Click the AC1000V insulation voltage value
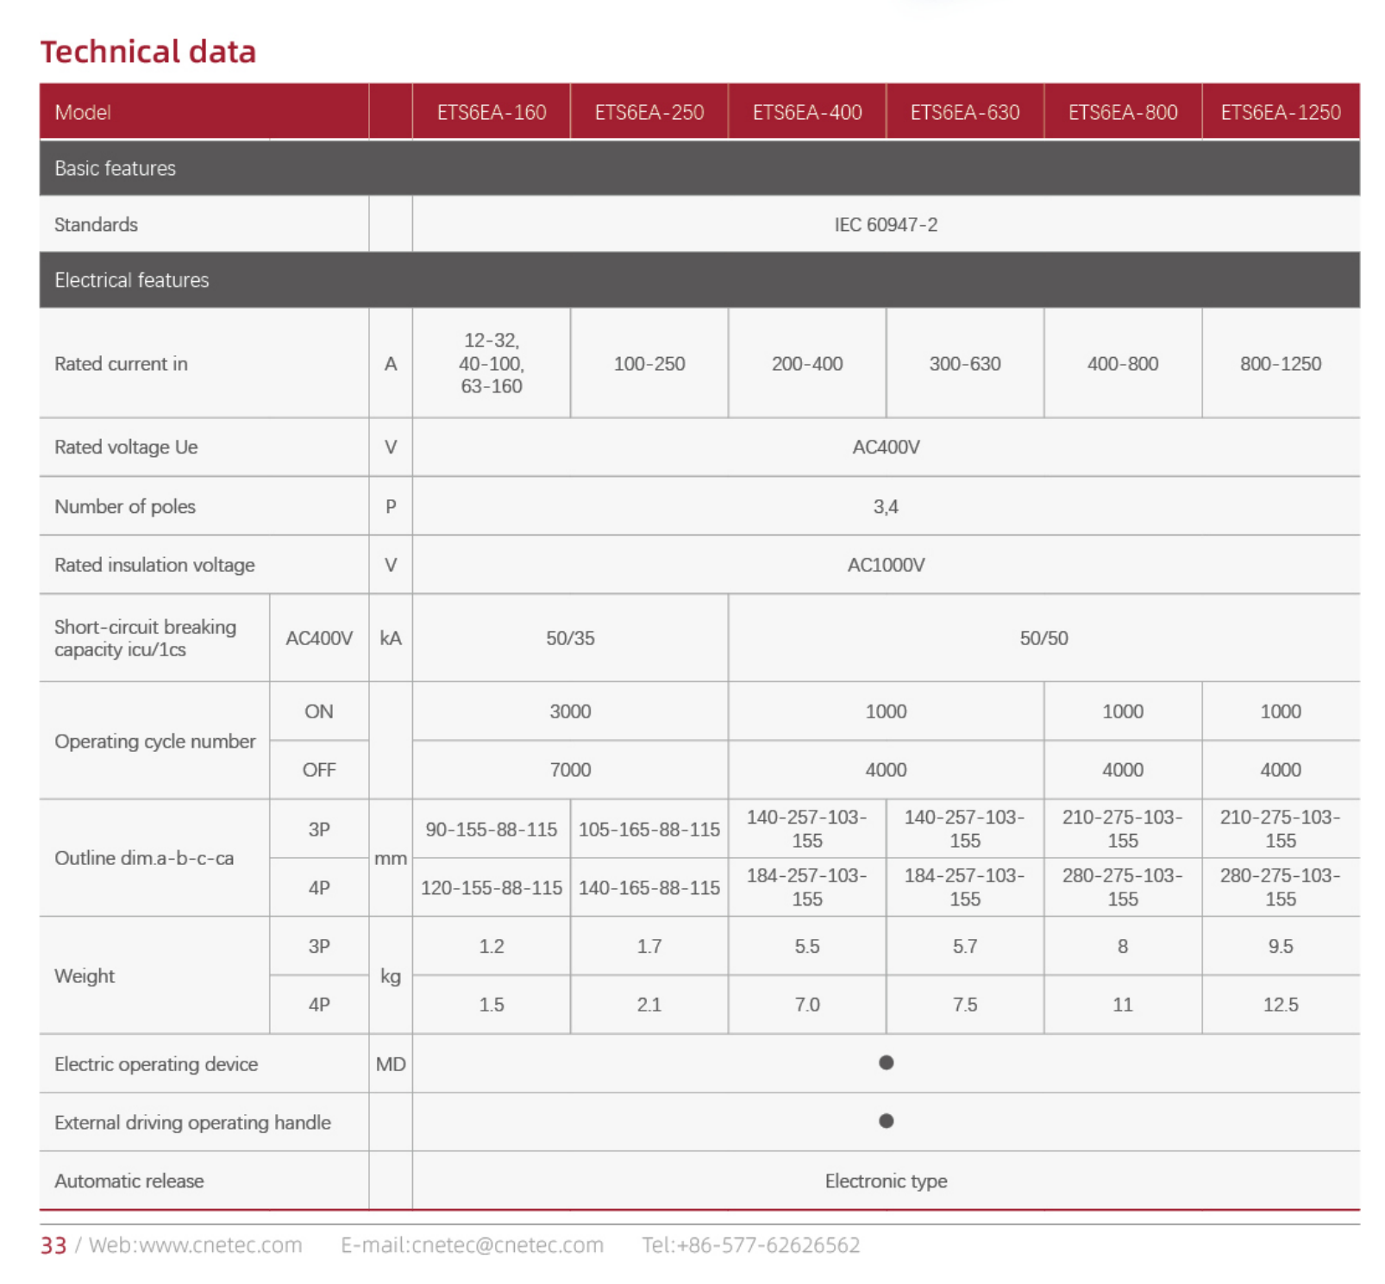This screenshot has height=1284, width=1385. coord(886,565)
